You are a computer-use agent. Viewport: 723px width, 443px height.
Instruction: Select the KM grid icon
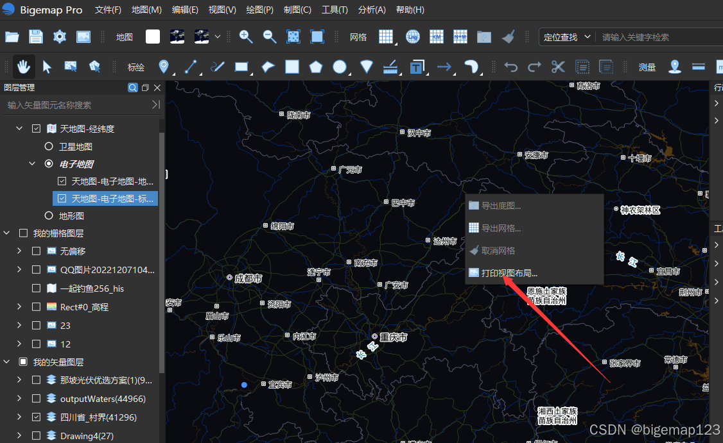436,37
